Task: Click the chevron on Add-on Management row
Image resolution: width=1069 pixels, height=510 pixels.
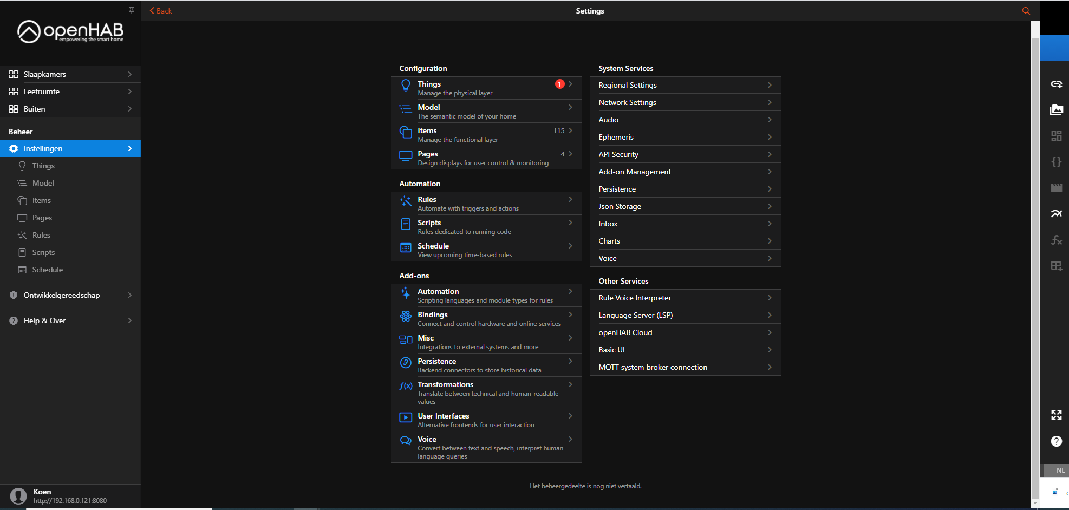Action: pos(770,172)
